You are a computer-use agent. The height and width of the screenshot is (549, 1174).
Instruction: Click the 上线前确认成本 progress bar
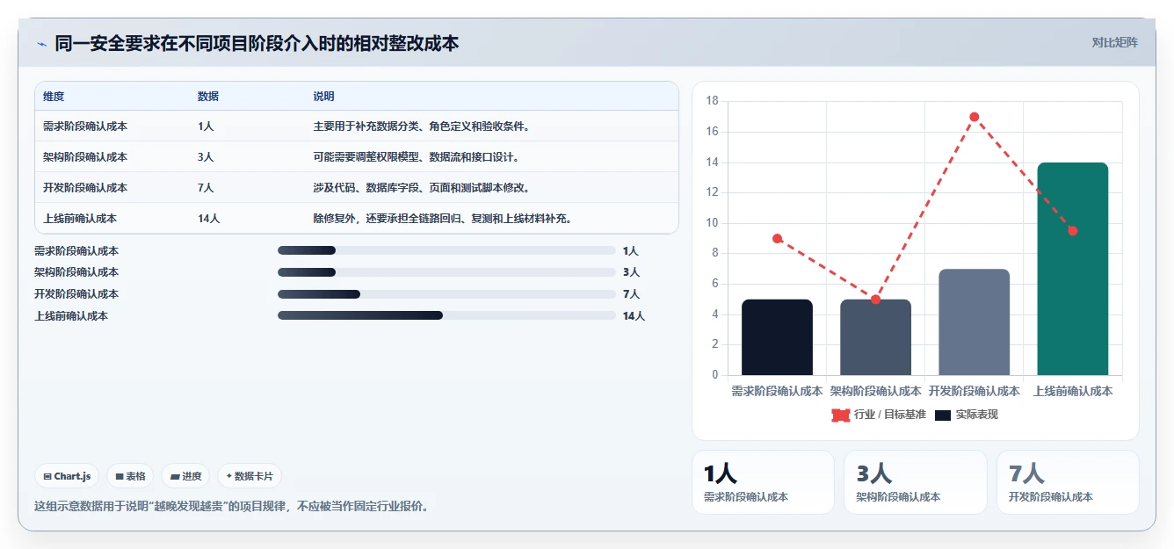click(446, 315)
